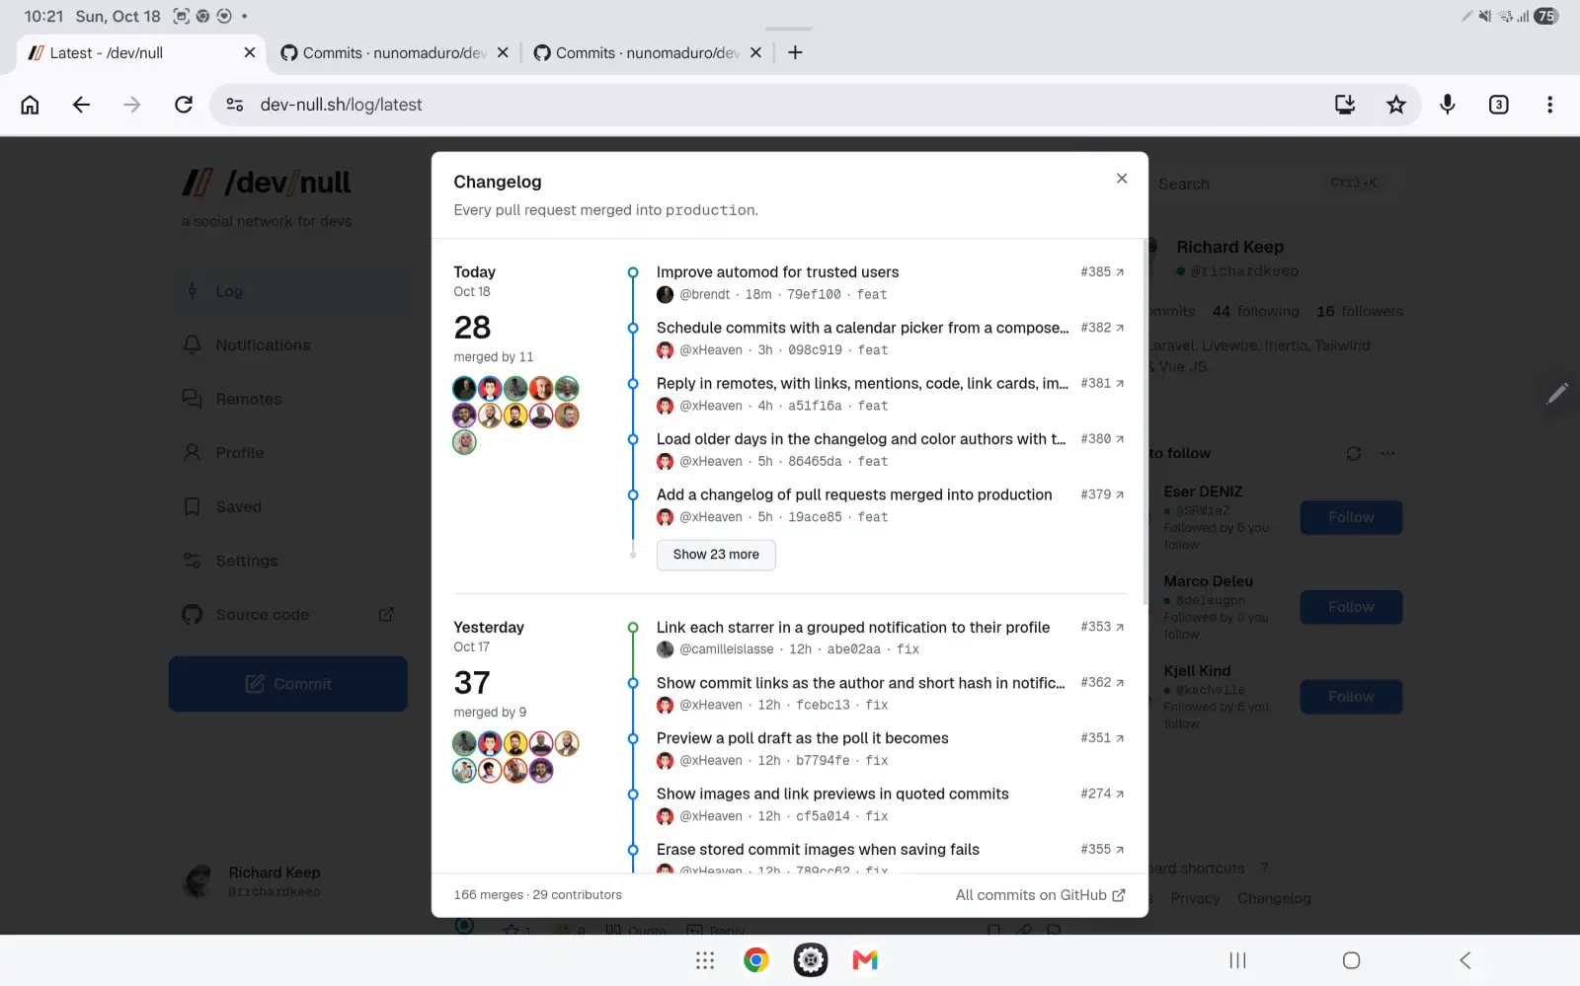Tap the Android back navigation button

[1465, 960]
